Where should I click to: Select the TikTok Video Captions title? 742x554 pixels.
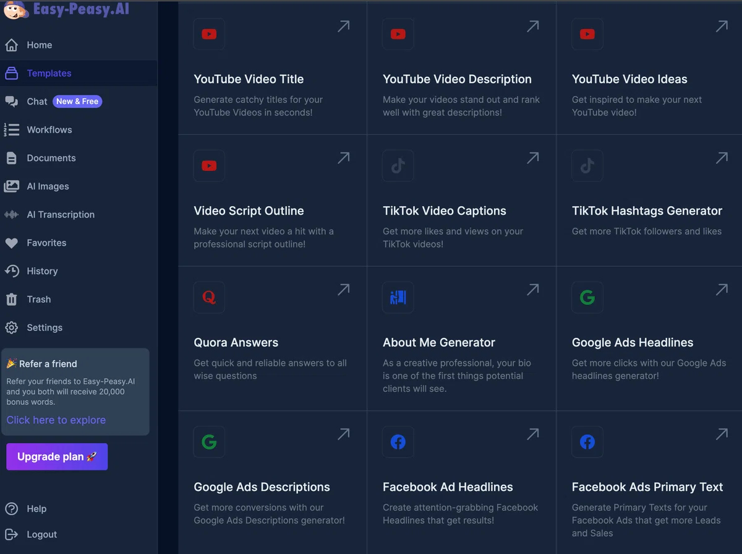[x=445, y=211]
